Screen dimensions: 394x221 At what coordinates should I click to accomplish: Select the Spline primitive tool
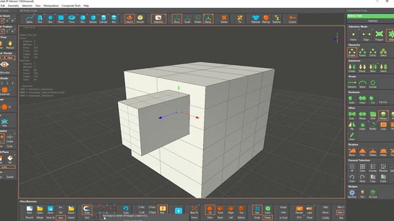click(30, 19)
